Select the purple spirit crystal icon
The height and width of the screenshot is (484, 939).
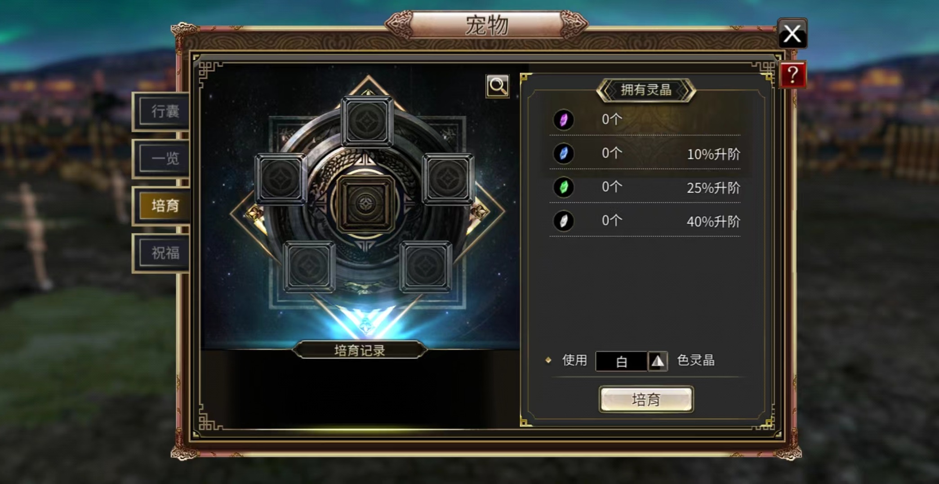point(563,120)
